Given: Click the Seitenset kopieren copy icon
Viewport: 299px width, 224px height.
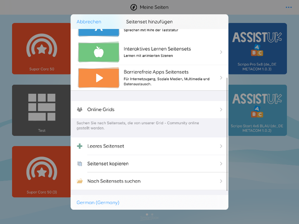Looking at the screenshot, I should (x=79, y=164).
